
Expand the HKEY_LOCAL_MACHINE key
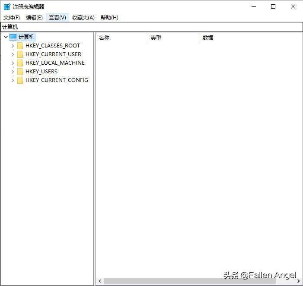coord(13,63)
